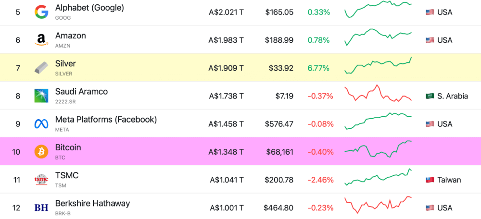
Task: Click the Berkshire Hathaway BH logo
Action: coord(41,207)
